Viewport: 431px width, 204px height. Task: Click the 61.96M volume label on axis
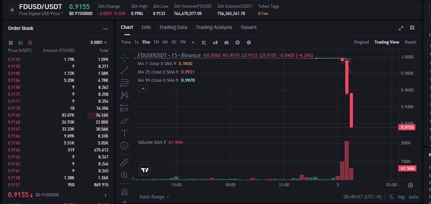pyautogui.click(x=407, y=168)
